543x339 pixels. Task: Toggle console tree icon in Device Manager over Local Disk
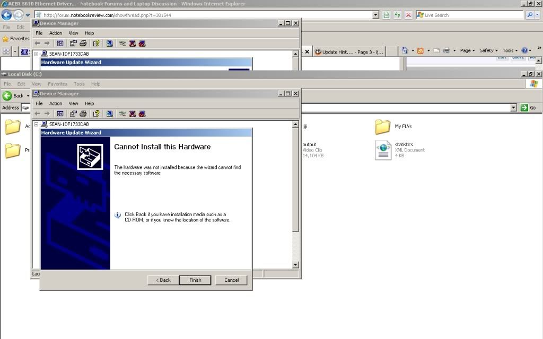click(60, 114)
